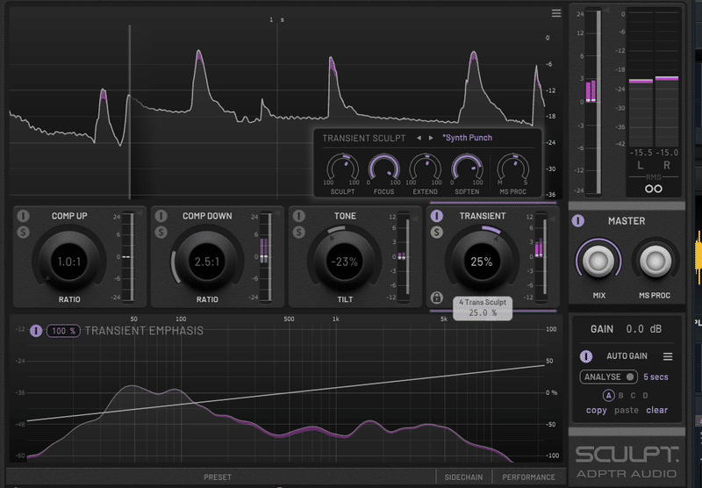Click the Focus mini knob
This screenshot has width=702, height=488.
(x=383, y=169)
